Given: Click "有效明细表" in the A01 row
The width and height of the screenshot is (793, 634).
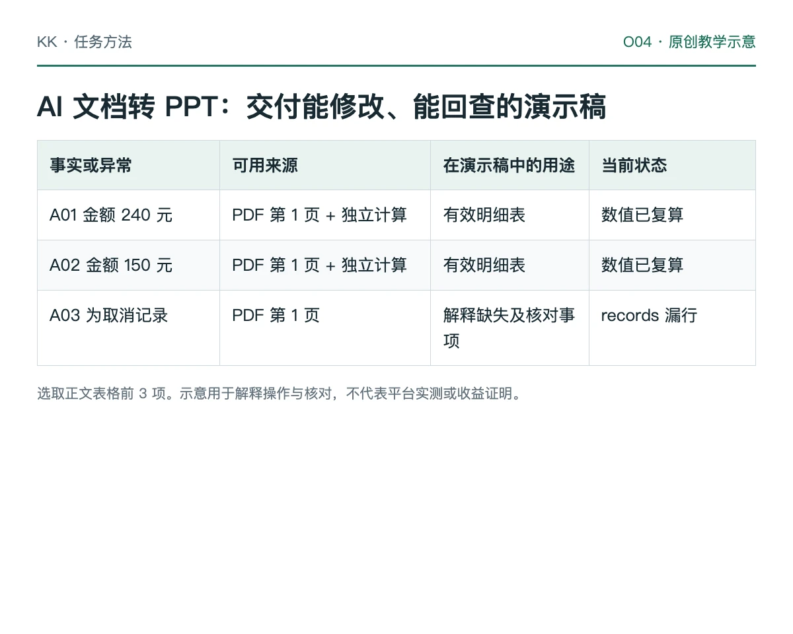Looking at the screenshot, I should [484, 215].
